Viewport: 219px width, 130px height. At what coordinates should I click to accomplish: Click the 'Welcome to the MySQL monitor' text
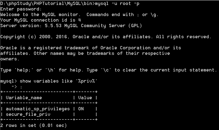pos(41,15)
